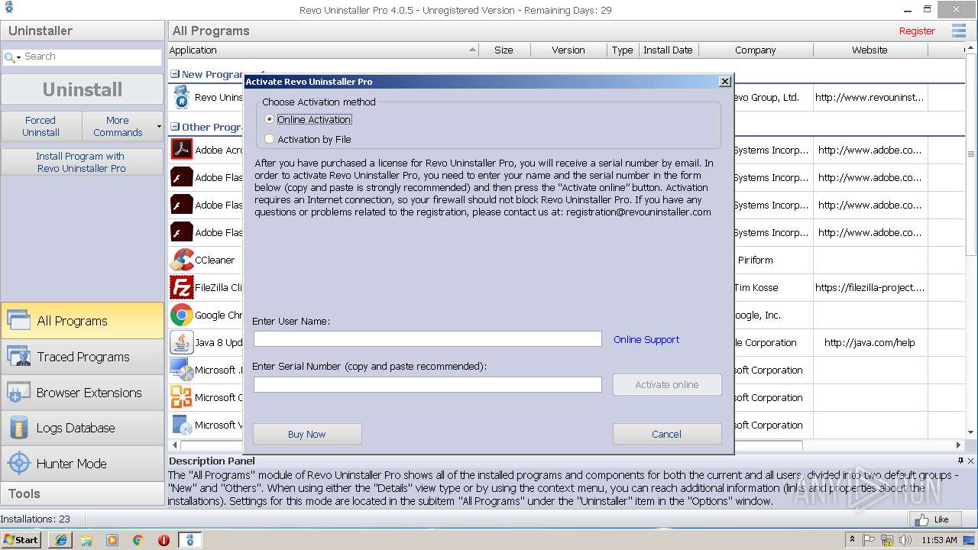The width and height of the screenshot is (978, 550).
Task: Select Online Activation radio button
Action: 269,119
